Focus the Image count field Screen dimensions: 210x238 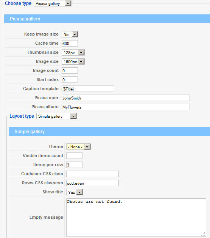click(70, 71)
